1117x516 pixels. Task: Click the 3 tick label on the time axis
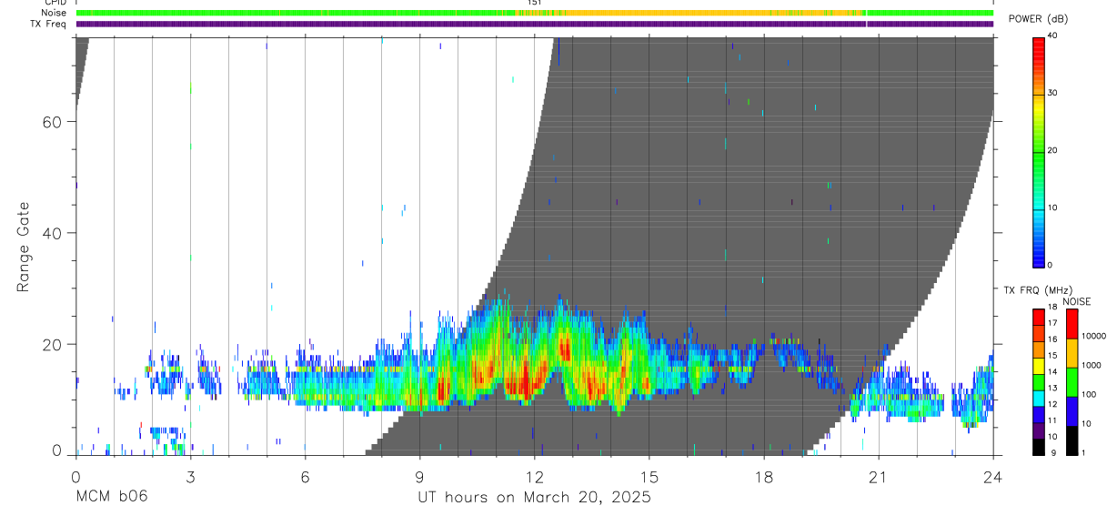[190, 477]
